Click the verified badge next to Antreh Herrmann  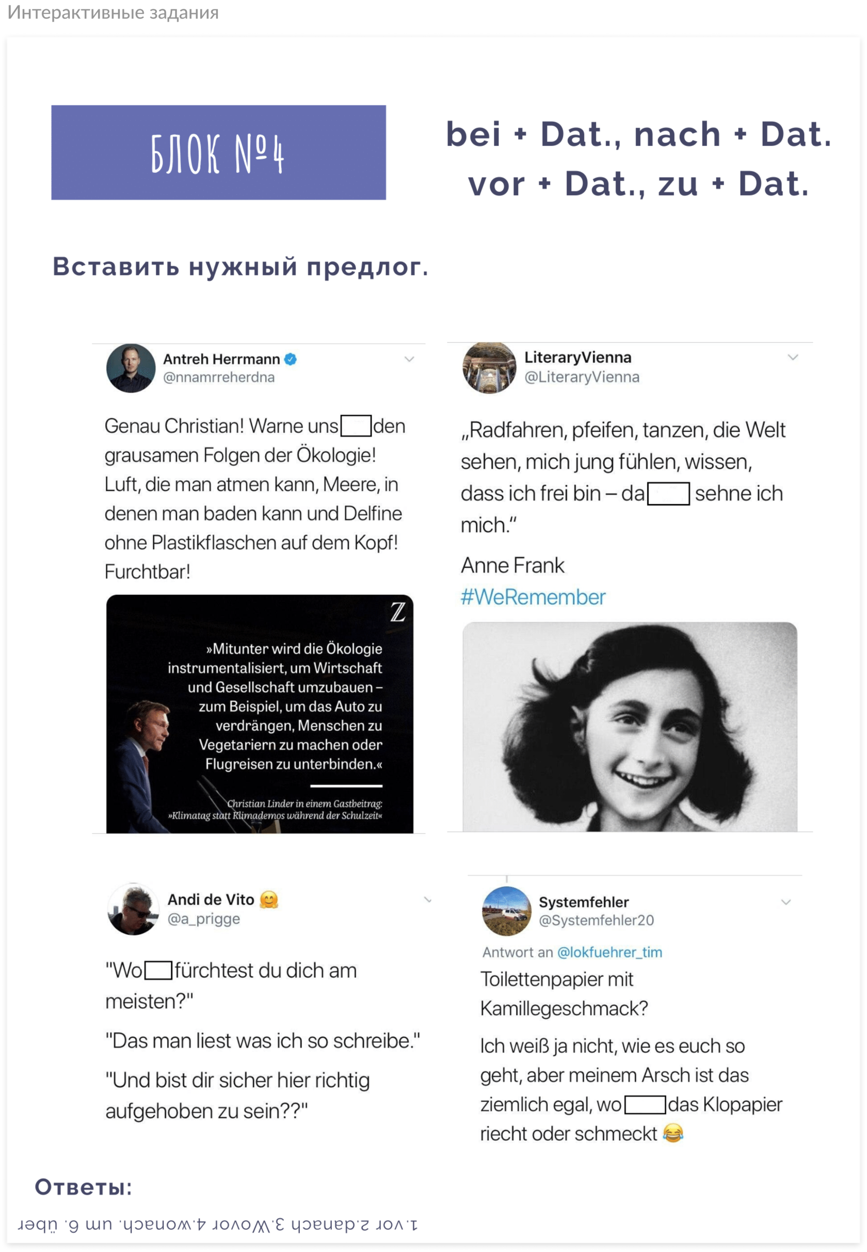pos(291,359)
